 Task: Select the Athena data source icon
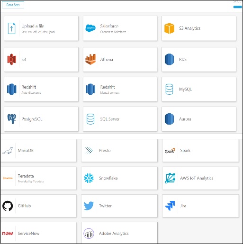90,59
